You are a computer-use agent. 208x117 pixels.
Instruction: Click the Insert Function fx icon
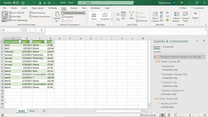42,30
